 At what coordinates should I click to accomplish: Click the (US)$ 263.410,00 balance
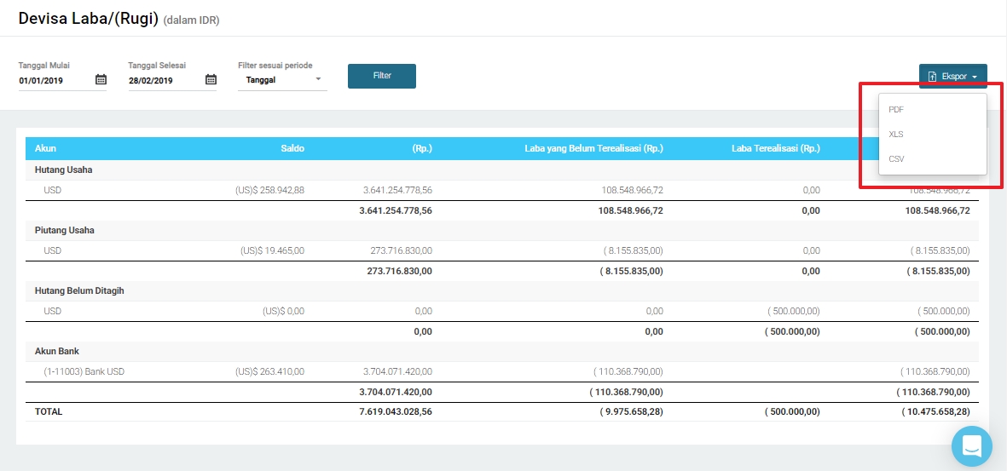point(269,371)
